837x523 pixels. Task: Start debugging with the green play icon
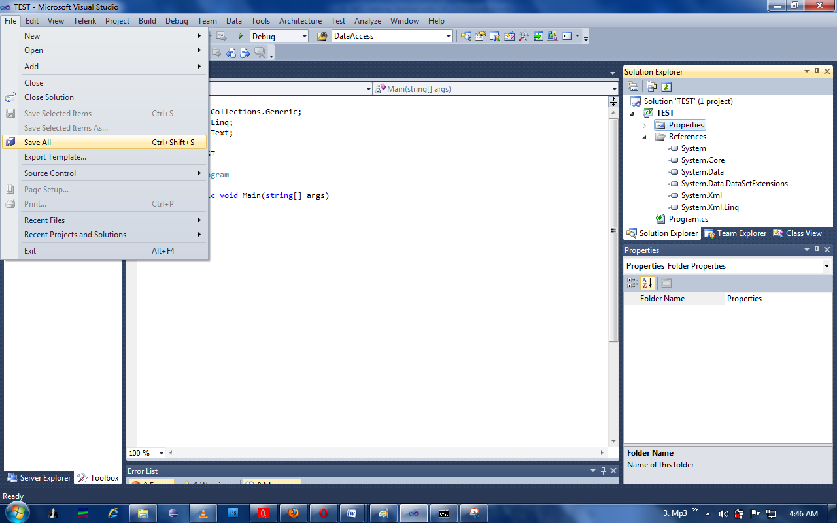coord(241,37)
